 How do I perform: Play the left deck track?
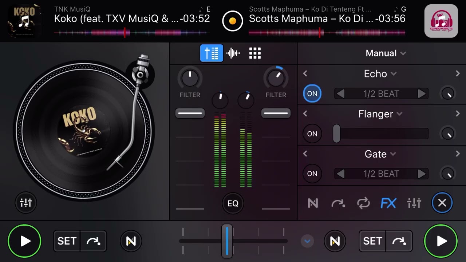coord(24,241)
